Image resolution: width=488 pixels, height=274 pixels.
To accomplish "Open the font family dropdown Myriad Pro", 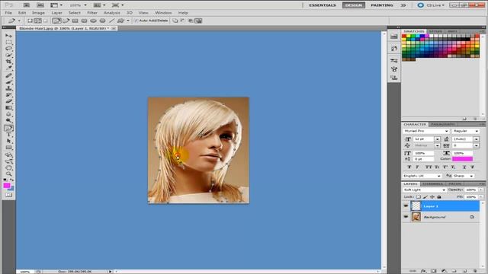I will click(425, 131).
